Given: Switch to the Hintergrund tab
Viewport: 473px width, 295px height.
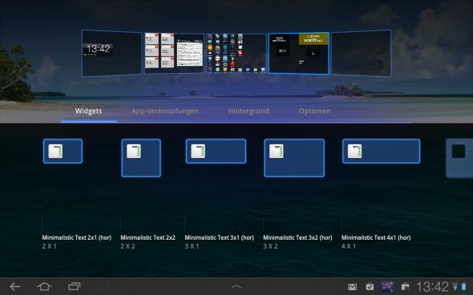Looking at the screenshot, I should pyautogui.click(x=249, y=111).
